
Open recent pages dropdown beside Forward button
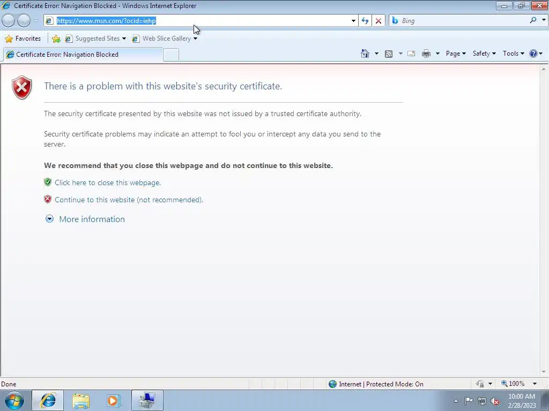click(x=36, y=21)
